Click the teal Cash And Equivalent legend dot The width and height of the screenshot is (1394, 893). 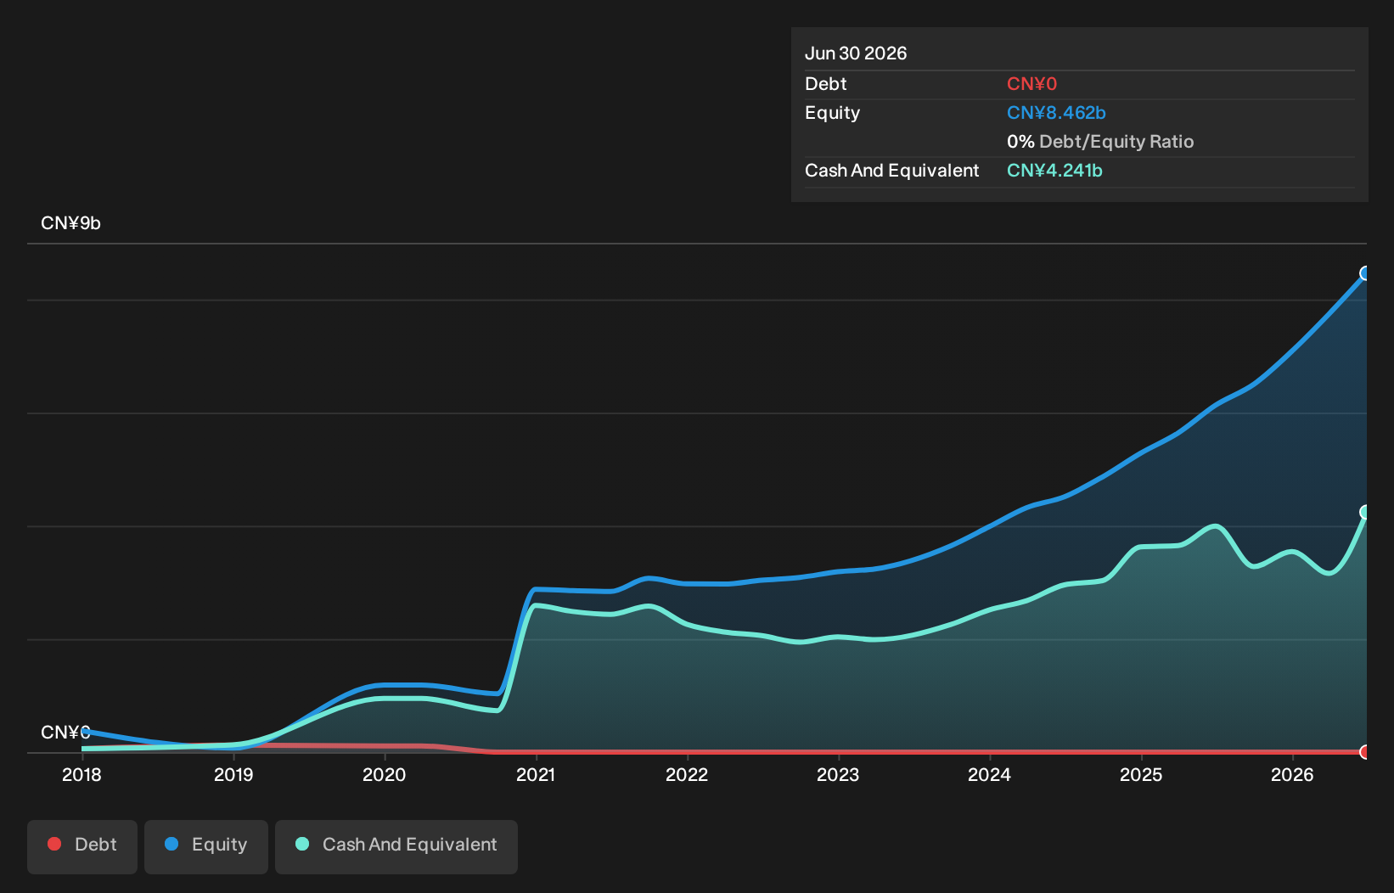point(302,844)
